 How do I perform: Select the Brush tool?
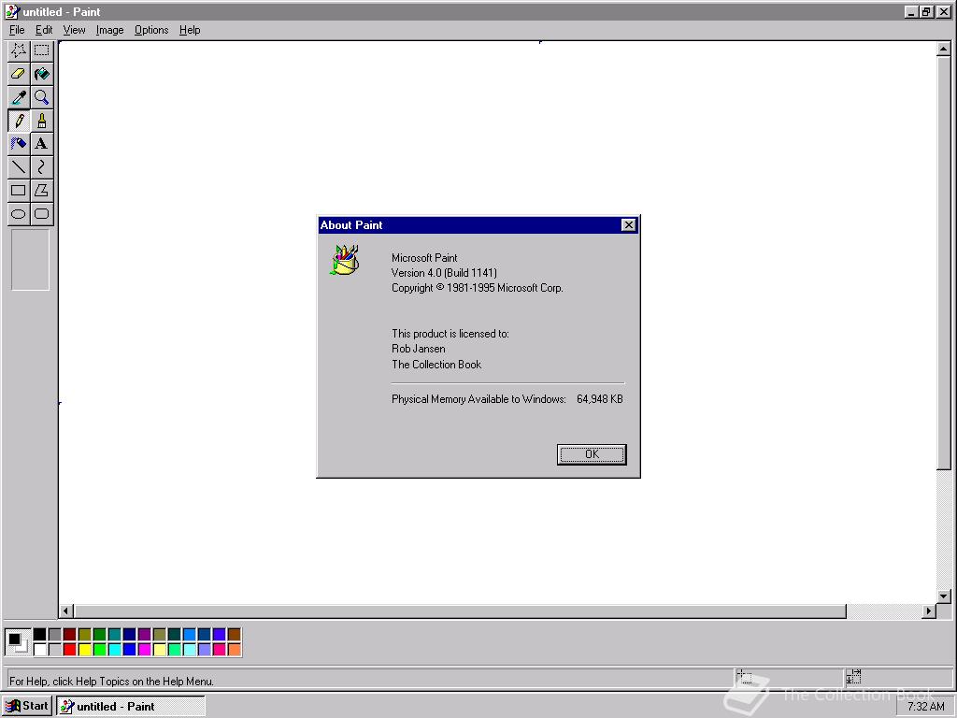41,121
